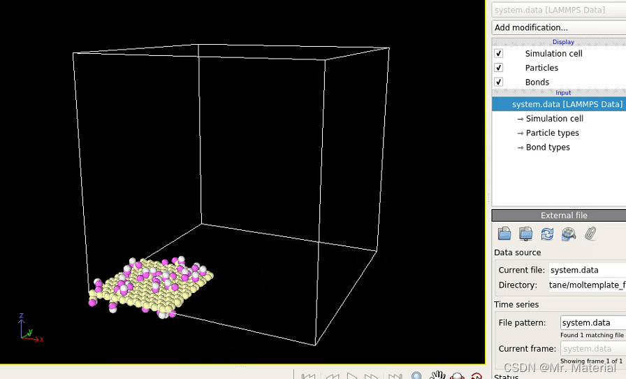Uncheck the Simulation cell display checkbox
The height and width of the screenshot is (379, 626).
click(498, 53)
